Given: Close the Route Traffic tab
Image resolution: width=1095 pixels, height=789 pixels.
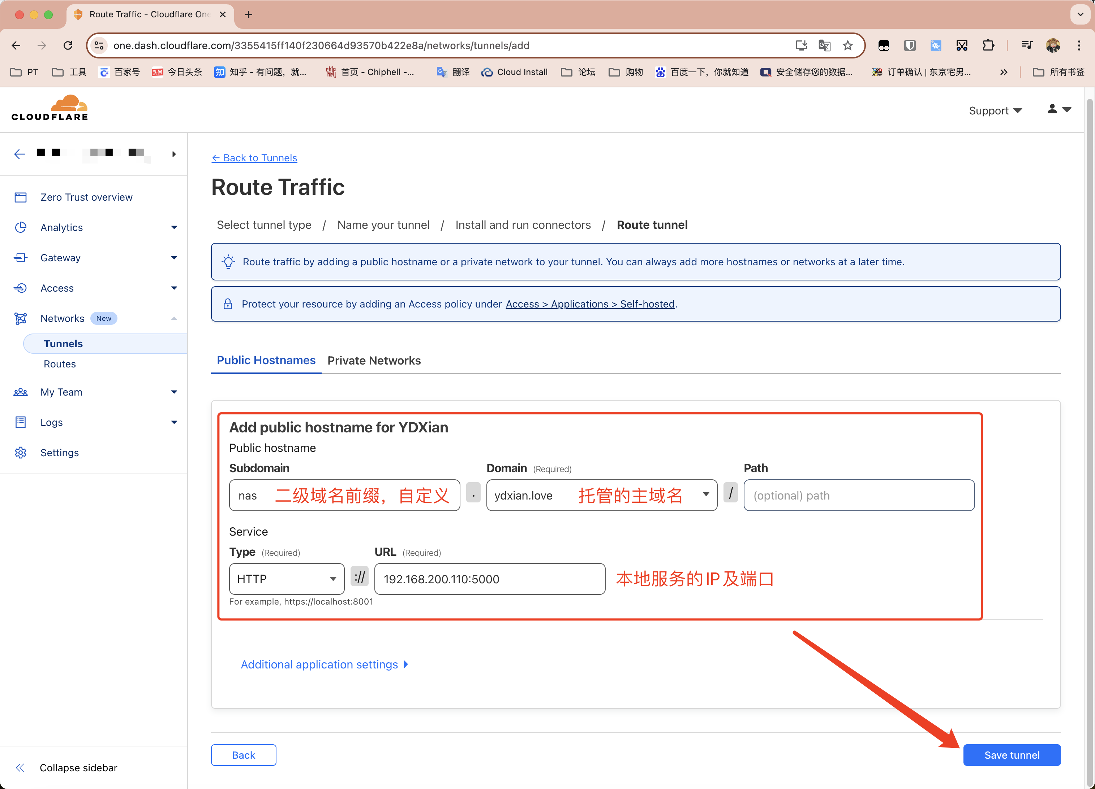Looking at the screenshot, I should pos(223,14).
